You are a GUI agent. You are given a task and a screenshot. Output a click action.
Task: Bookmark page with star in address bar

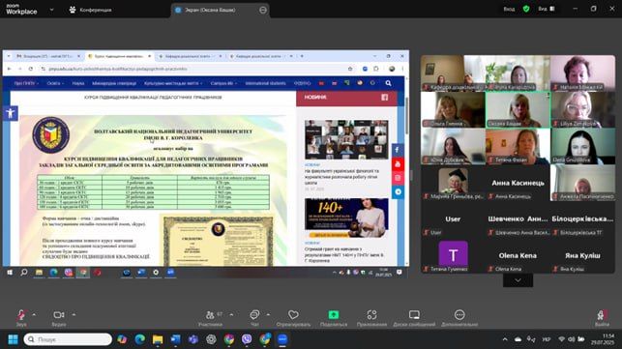coord(350,69)
